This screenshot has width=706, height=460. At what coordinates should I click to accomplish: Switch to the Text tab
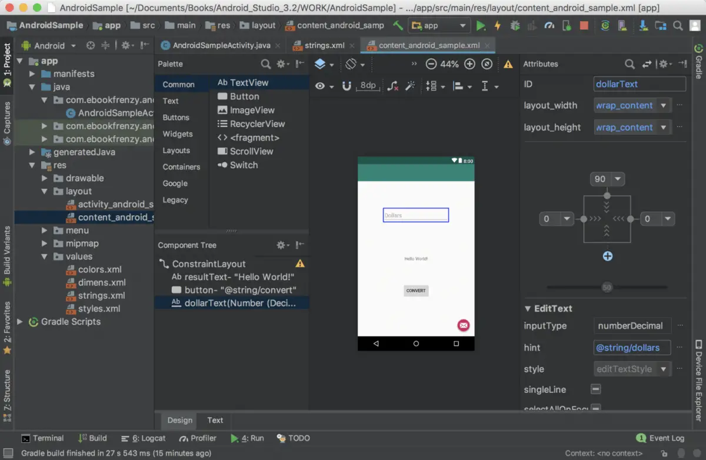click(215, 420)
